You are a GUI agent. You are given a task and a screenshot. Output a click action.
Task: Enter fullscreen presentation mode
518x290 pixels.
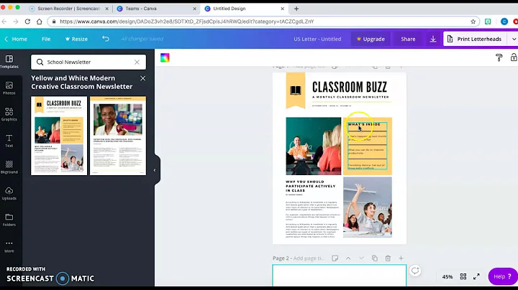476,276
